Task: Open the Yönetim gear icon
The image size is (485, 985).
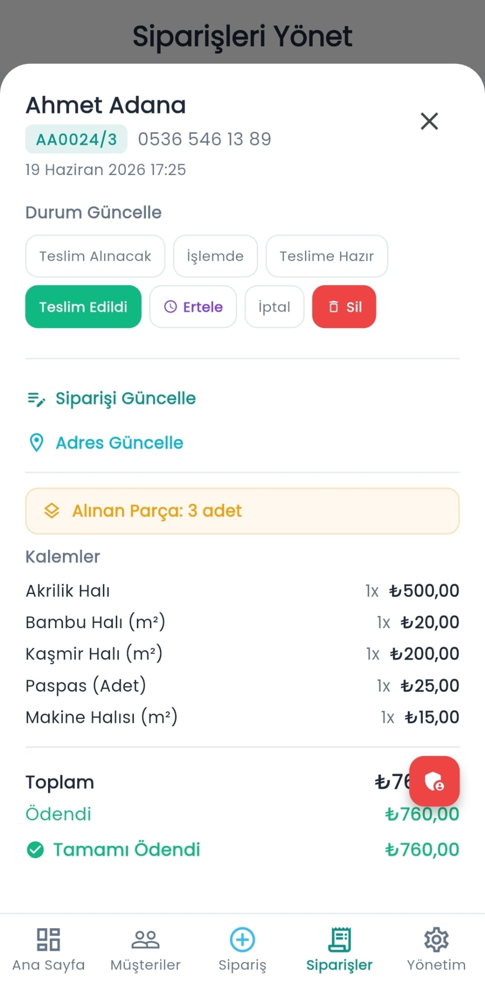Action: click(x=436, y=939)
